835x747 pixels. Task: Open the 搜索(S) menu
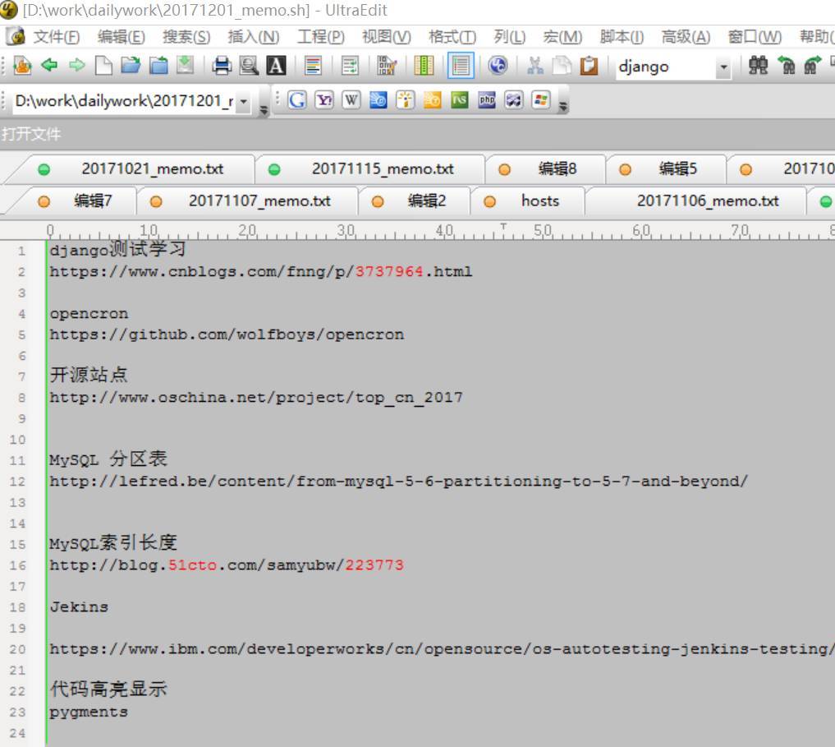pyautogui.click(x=186, y=37)
